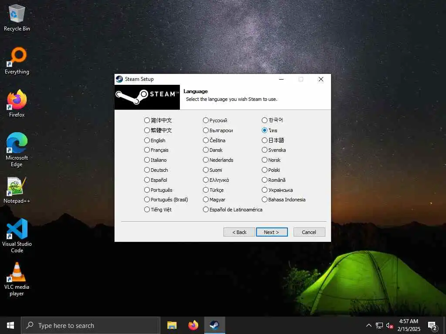Image resolution: width=446 pixels, height=334 pixels.
Task: Select the Türkçe language option
Action: pyautogui.click(x=213, y=190)
